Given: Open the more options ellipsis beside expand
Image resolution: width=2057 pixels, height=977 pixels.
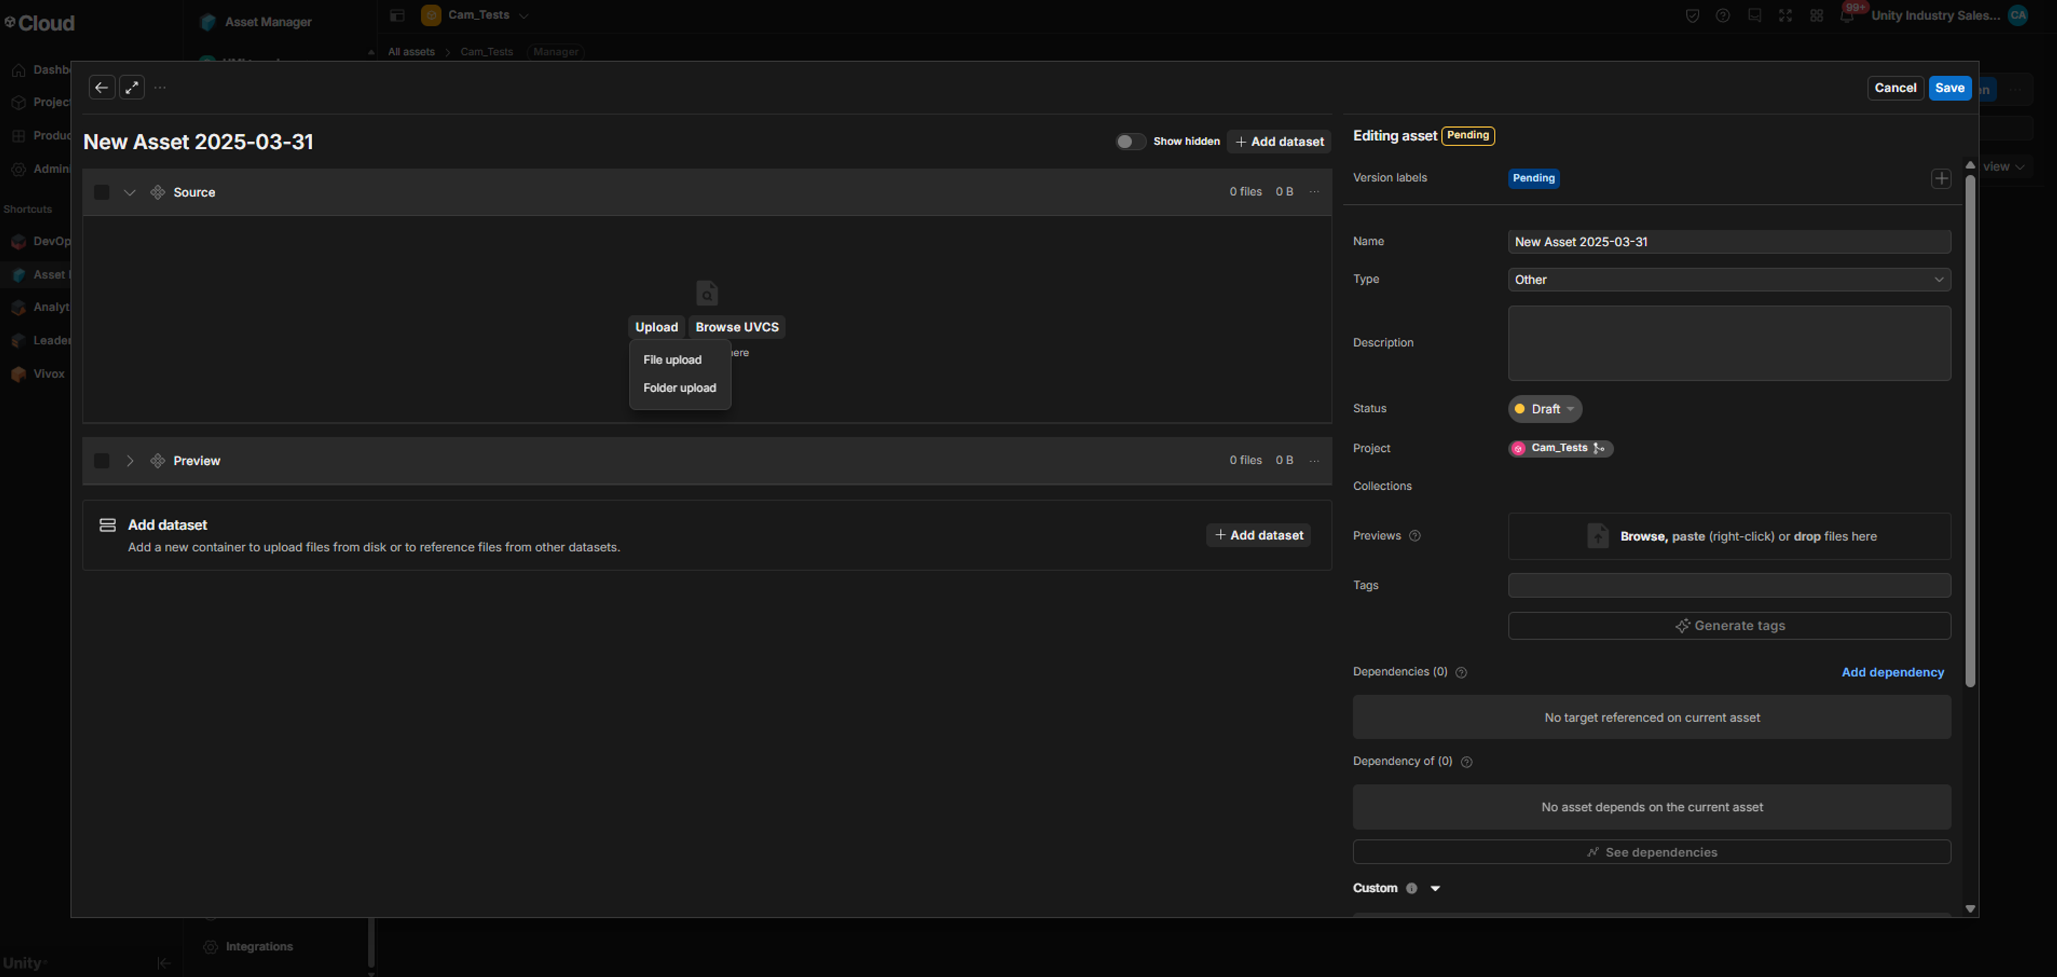Looking at the screenshot, I should tap(160, 88).
